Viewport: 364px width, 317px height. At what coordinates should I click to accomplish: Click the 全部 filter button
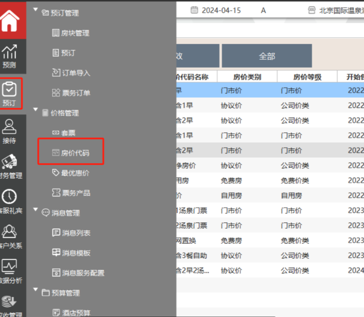pos(267,56)
